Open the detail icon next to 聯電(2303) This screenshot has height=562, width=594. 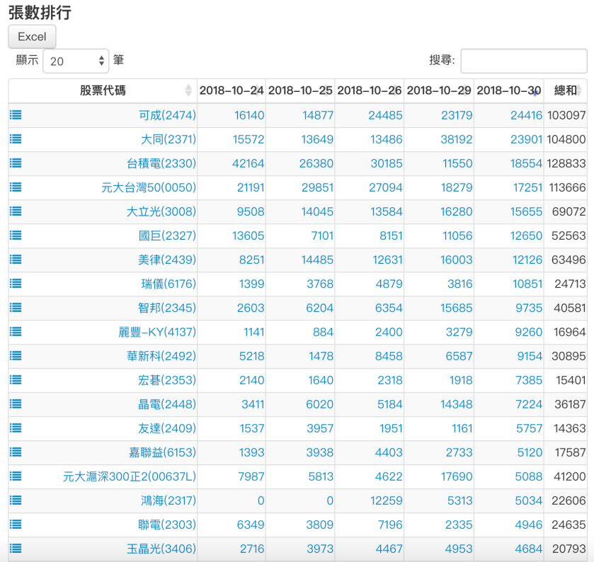15,525
